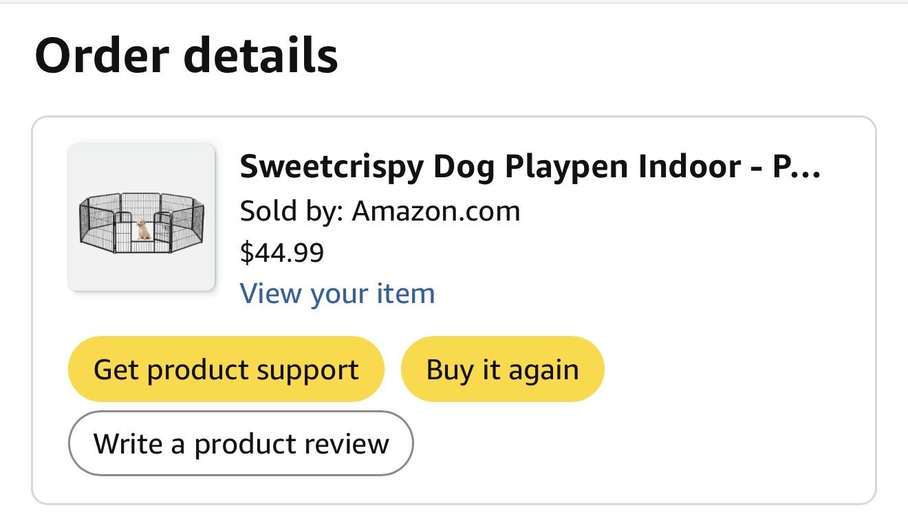Open the dog playpen product thumbnail
Screen dimensions: 908x514
point(142,218)
